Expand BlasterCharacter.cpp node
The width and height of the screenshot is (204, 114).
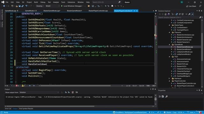(x=171, y=40)
